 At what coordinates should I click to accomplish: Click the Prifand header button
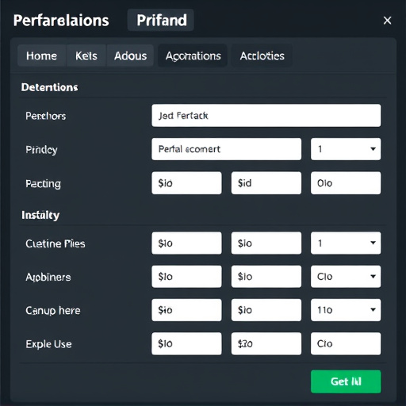pyautogui.click(x=161, y=20)
